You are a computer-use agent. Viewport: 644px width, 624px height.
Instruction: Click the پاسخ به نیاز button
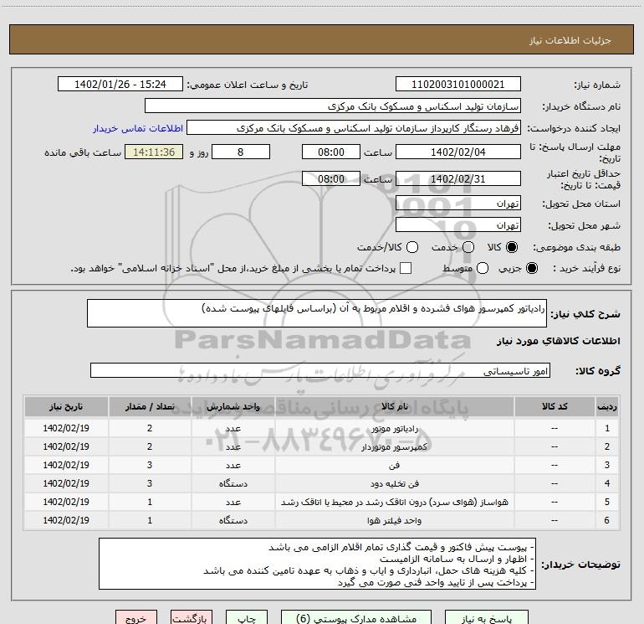click(486, 618)
